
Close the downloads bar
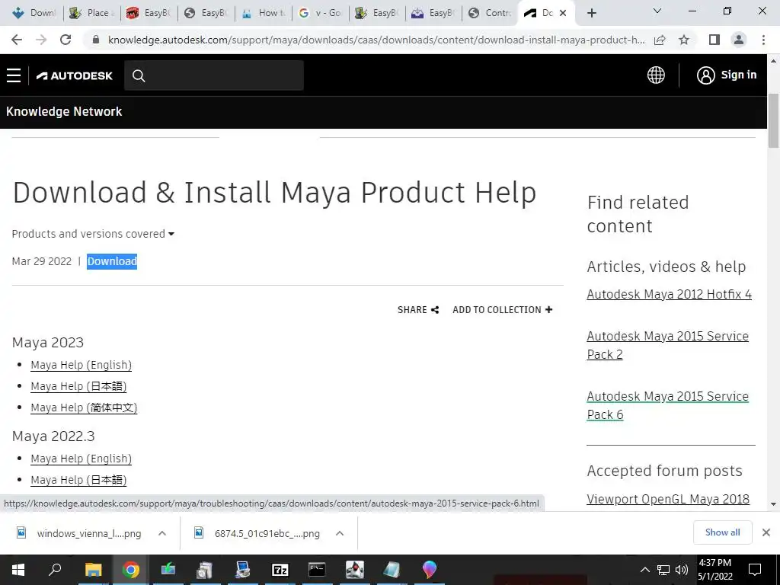coord(766,532)
